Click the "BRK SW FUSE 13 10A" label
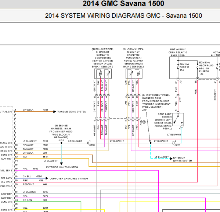The height and width of the screenshot is (212, 220). point(184,67)
